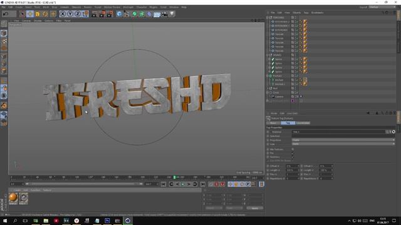
Task: Select the gray concrete material thumbnail
Action: point(24,198)
